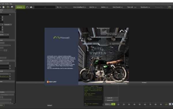
Task: Click the Benchmark readout
Action: [145, 7]
